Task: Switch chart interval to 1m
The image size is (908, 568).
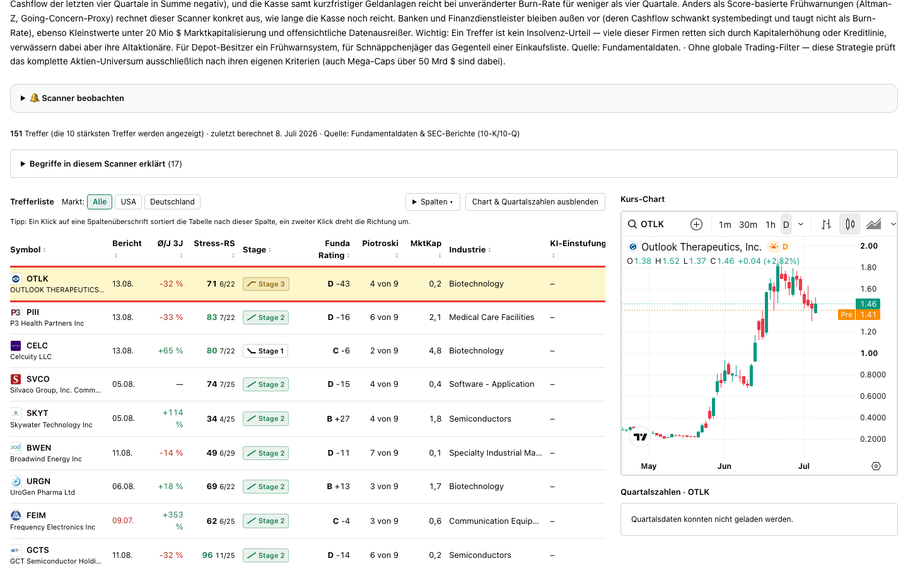Action: coord(725,224)
